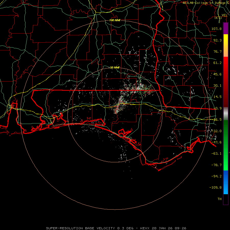Image resolution: width=230 pixels, height=230 pixels.
Task: Select the -94.2 velocity scale value
Action: (216, 176)
